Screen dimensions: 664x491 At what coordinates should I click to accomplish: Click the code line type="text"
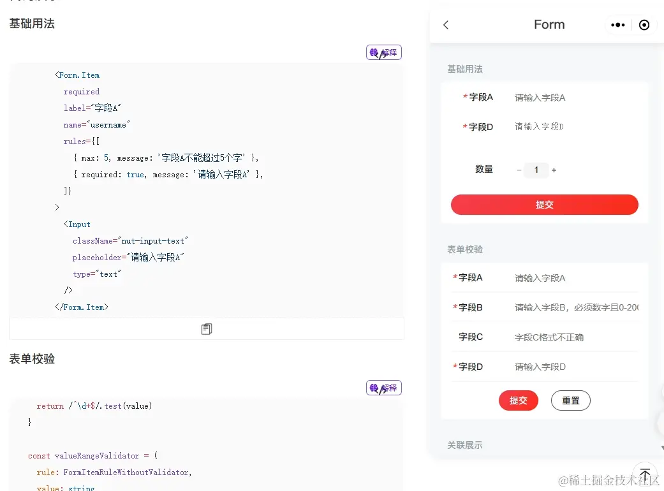(97, 274)
